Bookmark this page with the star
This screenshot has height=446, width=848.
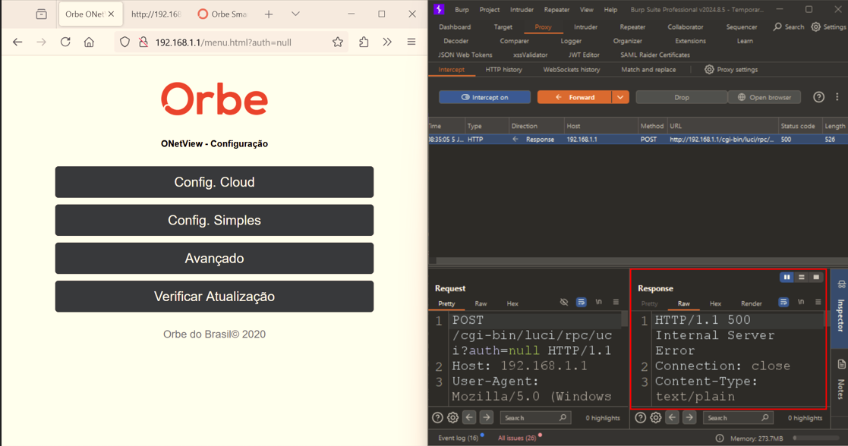338,42
